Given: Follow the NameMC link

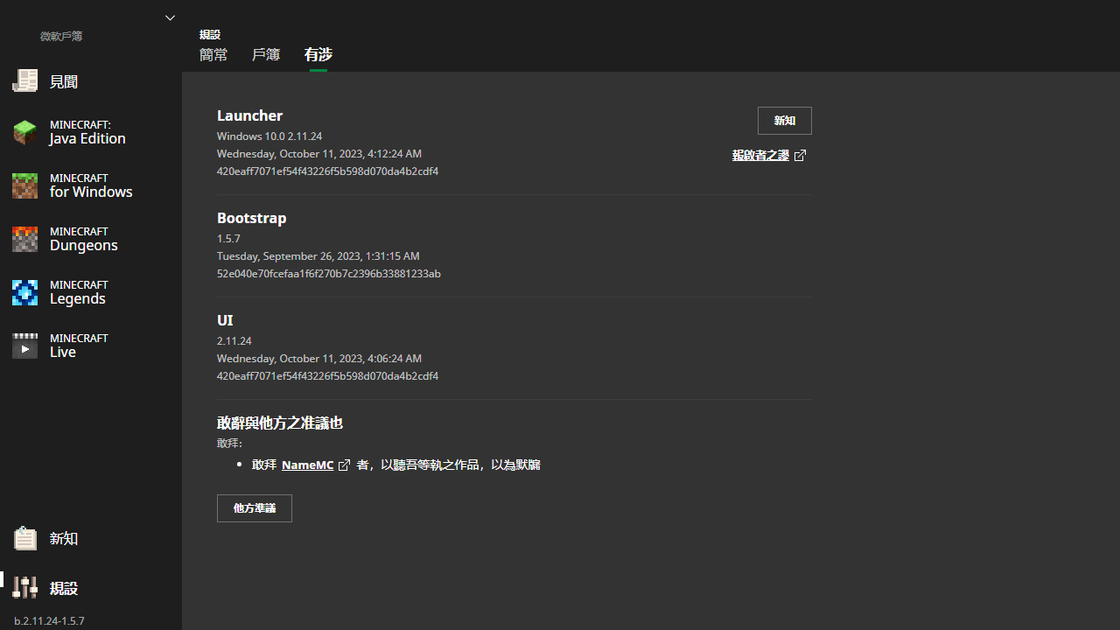Looking at the screenshot, I should pyautogui.click(x=307, y=465).
